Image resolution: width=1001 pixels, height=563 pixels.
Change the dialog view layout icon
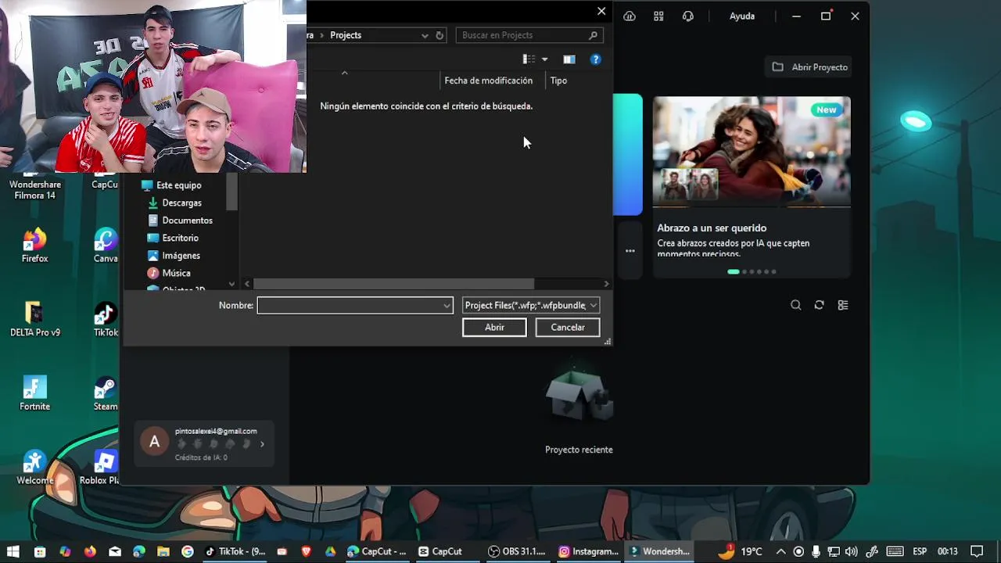(529, 59)
